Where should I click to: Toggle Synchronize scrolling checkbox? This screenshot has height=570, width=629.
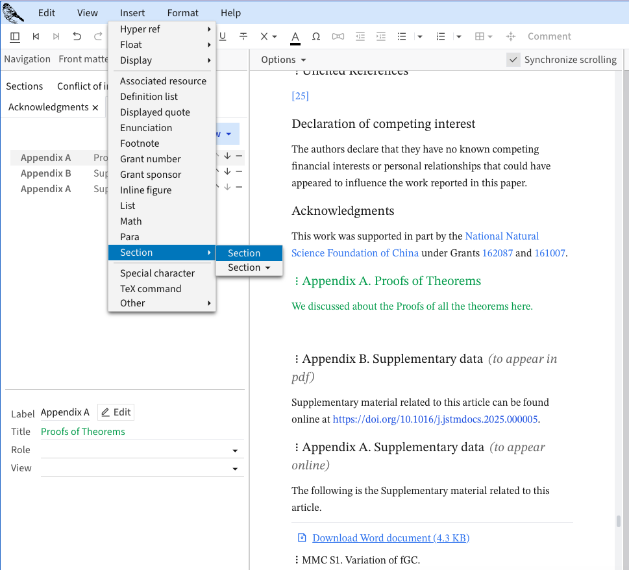pos(513,60)
